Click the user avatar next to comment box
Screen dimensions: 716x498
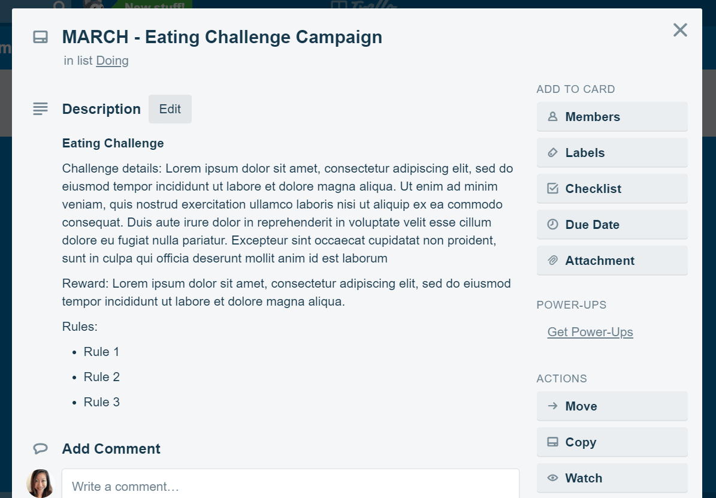tap(41, 483)
